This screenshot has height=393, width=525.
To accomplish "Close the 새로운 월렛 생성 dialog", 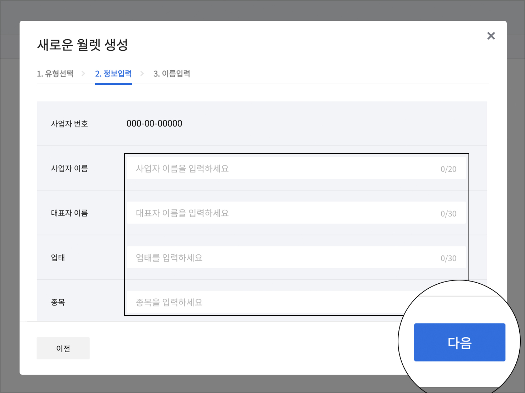I will pos(491,36).
